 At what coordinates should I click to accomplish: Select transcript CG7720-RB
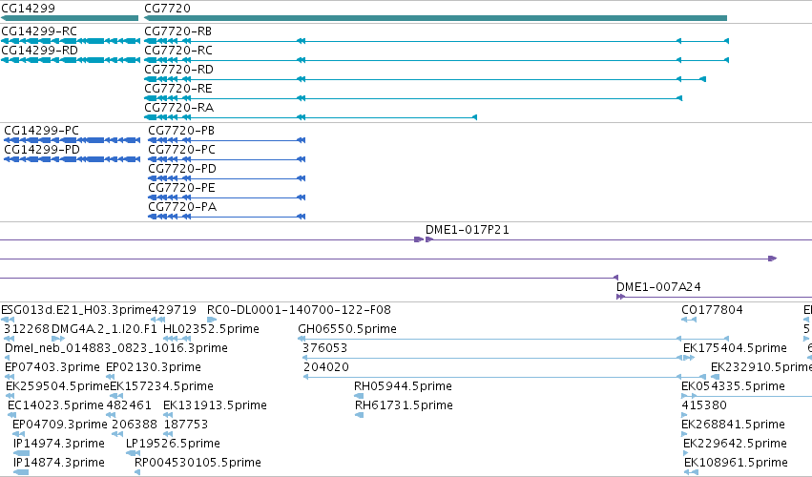coord(178,31)
